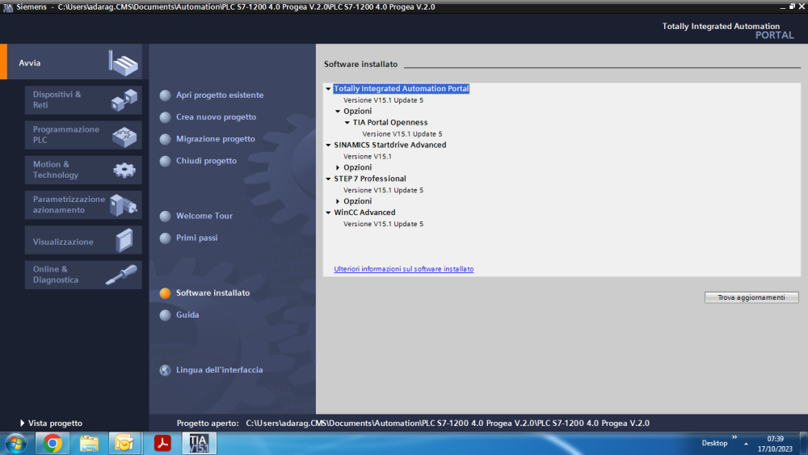Select WinCC Advanced tree item
This screenshot has height=455, width=808.
tap(365, 213)
